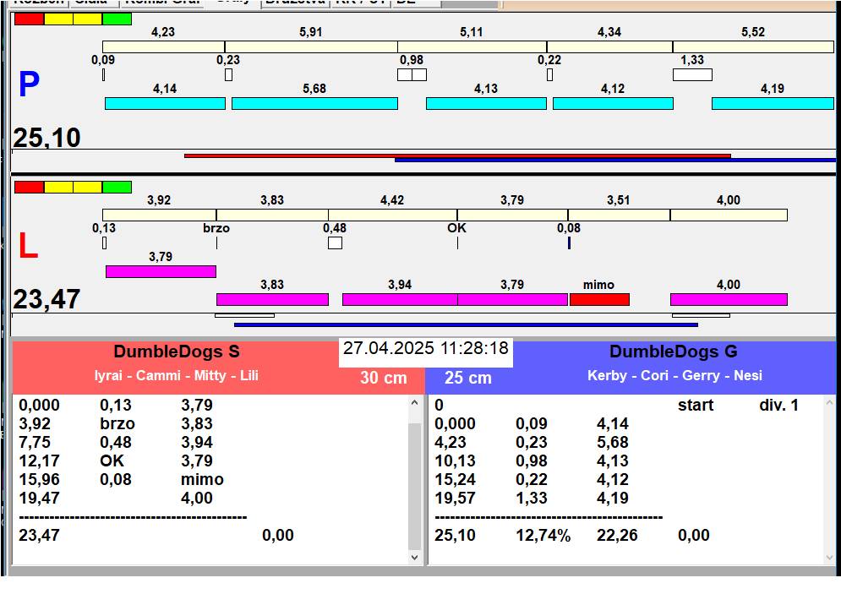Click the scrollbar thumb of DumbleDogs S table
Viewport: 841px width, 605px height.
tap(414, 485)
